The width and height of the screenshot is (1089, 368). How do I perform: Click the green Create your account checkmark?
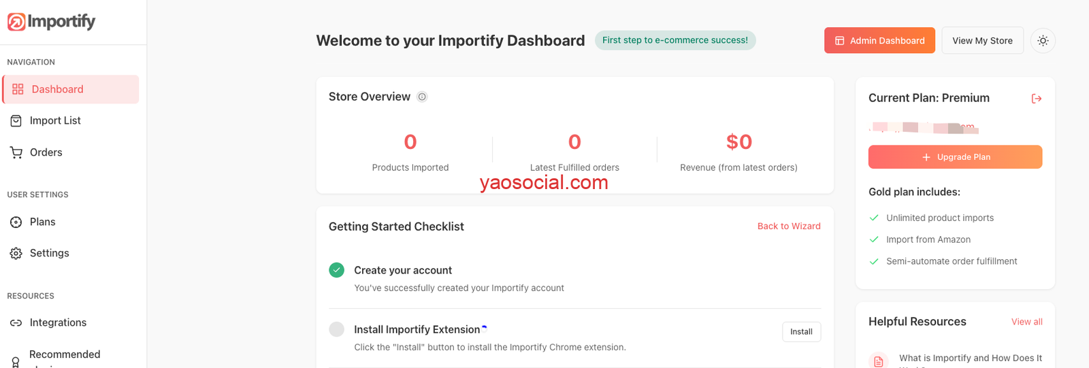pos(337,270)
